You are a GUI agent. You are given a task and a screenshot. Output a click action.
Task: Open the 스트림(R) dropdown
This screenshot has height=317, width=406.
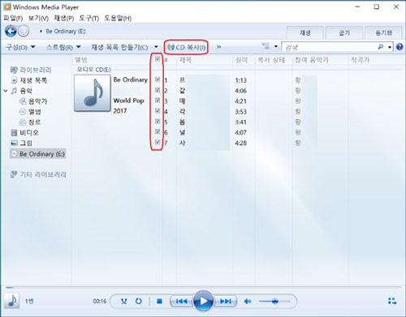click(x=63, y=47)
